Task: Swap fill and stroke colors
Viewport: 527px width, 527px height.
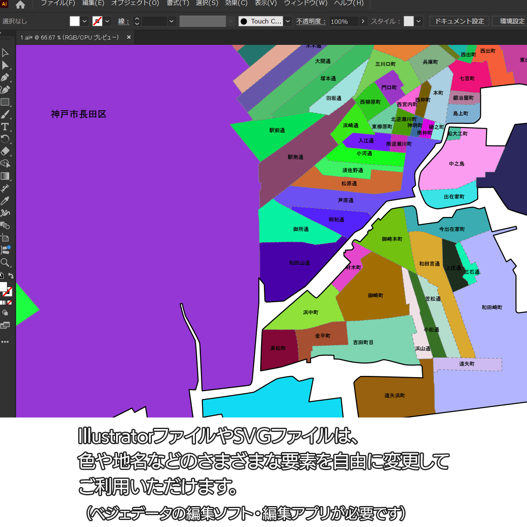Action: pos(11,276)
